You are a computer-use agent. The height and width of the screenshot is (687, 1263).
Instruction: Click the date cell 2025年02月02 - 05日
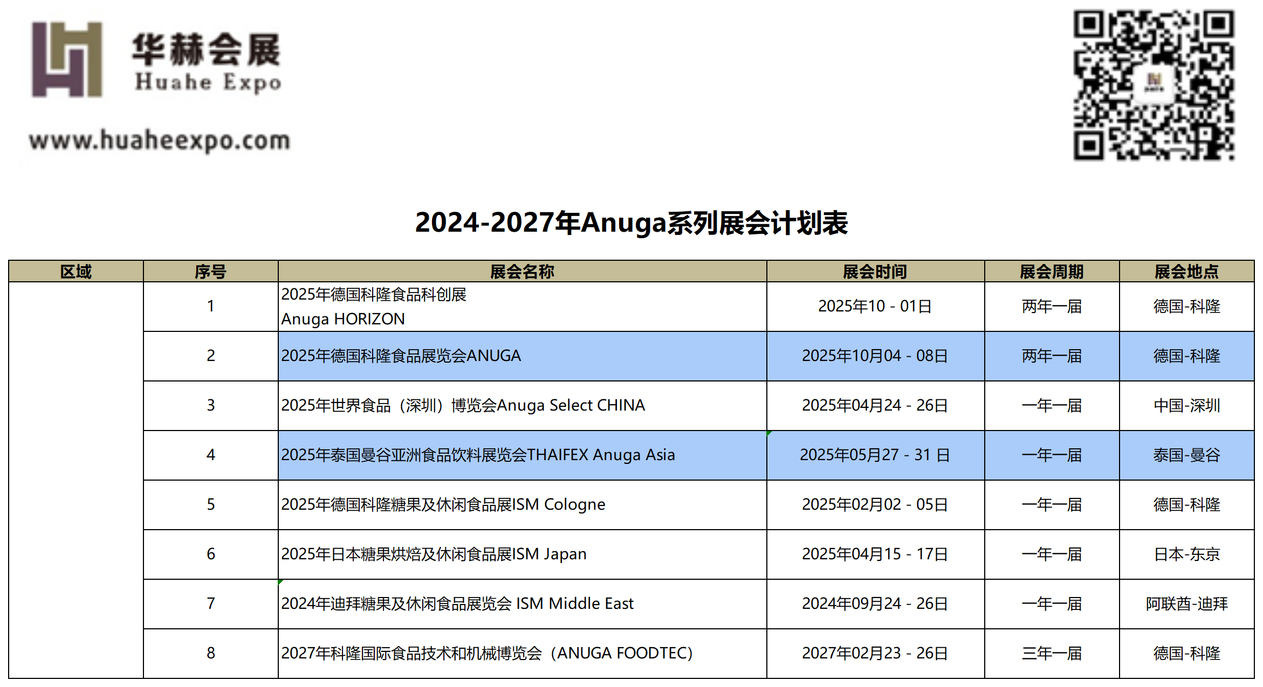tap(876, 505)
